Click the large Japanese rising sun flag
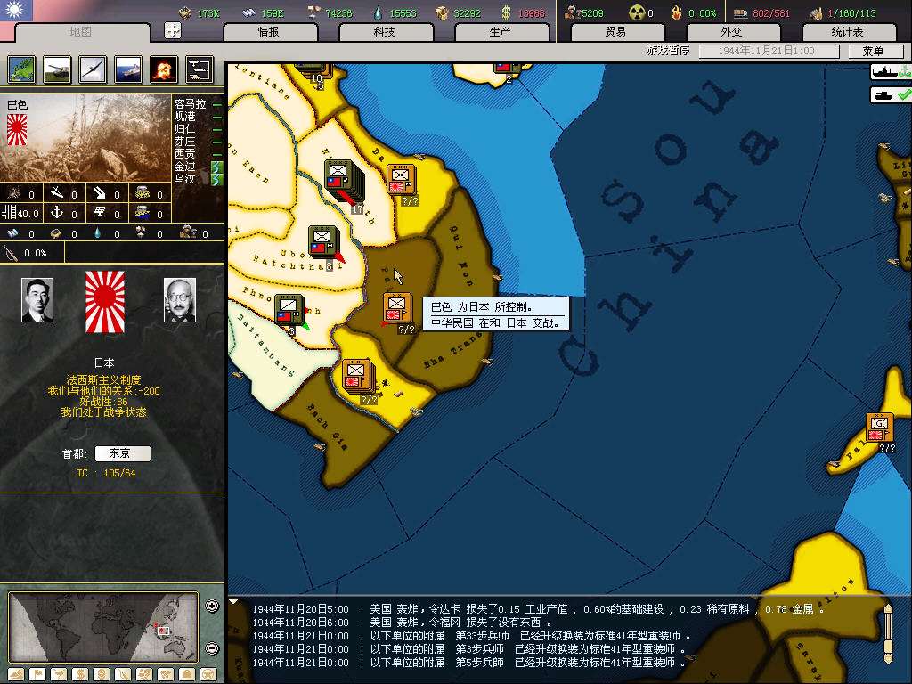The image size is (912, 684). click(105, 302)
